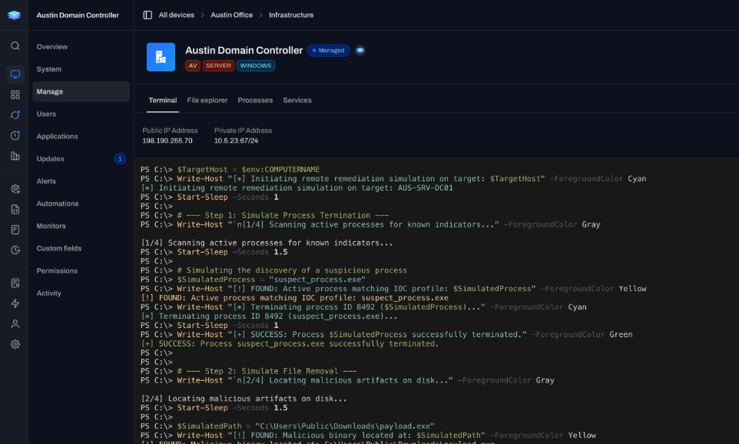
Task: Click the SERVER tag
Action: pos(219,65)
